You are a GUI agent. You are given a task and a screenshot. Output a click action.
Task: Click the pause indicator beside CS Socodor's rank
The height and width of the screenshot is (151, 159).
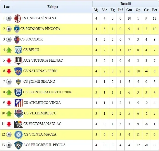pyautogui.click(x=9, y=39)
